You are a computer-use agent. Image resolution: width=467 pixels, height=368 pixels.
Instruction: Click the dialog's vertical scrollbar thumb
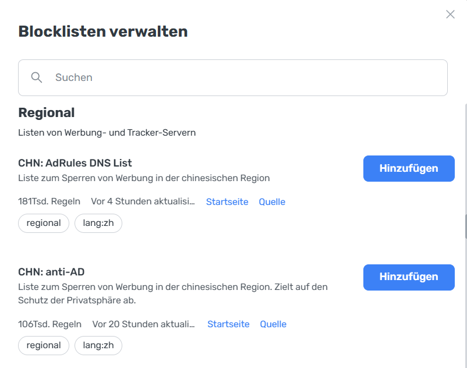(x=465, y=227)
